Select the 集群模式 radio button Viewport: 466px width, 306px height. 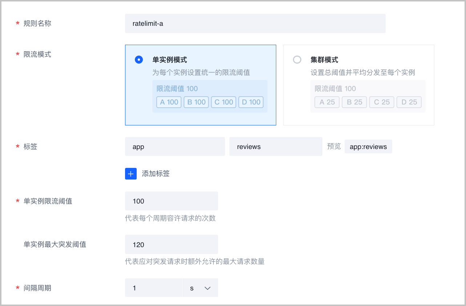(x=297, y=60)
